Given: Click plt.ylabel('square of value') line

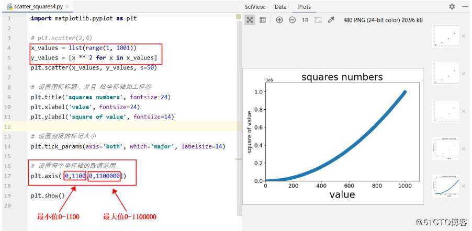Looking at the screenshot, I should (x=103, y=117).
